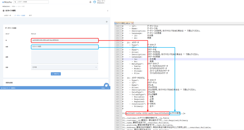Open the chat support bubble
Viewport: 244px width, 130px height.
(x=106, y=85)
